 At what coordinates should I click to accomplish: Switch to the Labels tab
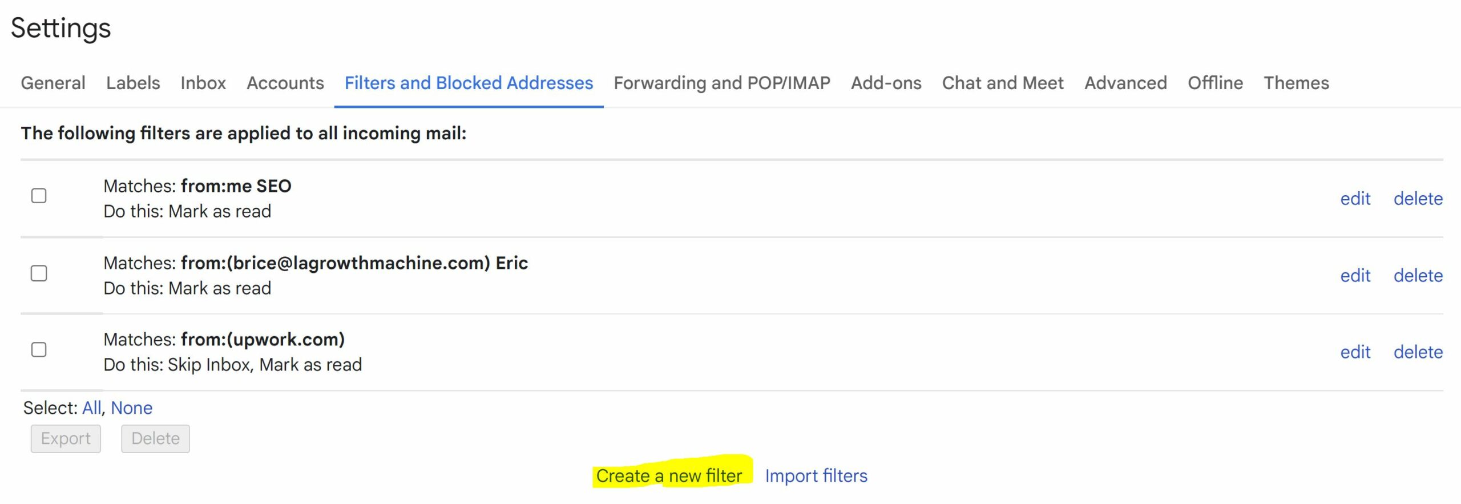coord(133,83)
